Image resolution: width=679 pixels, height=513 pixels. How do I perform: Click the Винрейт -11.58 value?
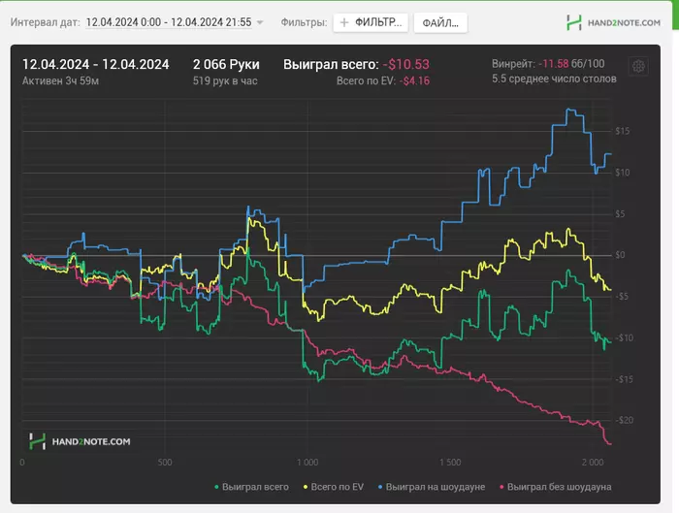click(554, 64)
